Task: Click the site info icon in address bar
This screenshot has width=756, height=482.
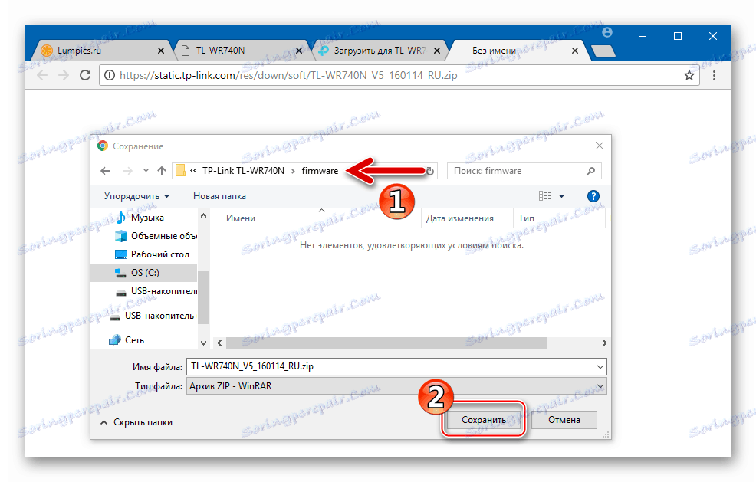Action: point(110,75)
